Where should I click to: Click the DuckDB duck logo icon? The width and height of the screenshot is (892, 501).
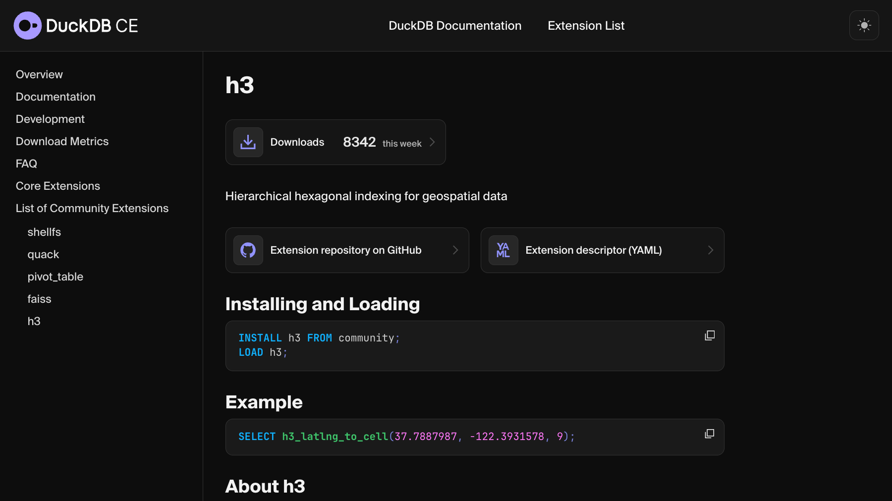pos(27,25)
